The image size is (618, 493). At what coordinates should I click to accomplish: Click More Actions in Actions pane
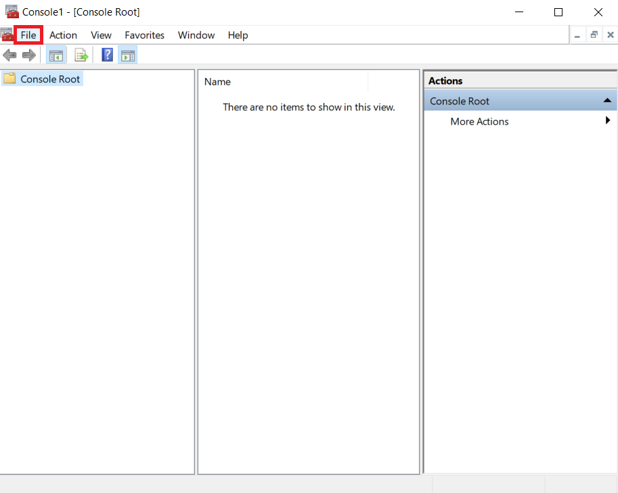479,121
